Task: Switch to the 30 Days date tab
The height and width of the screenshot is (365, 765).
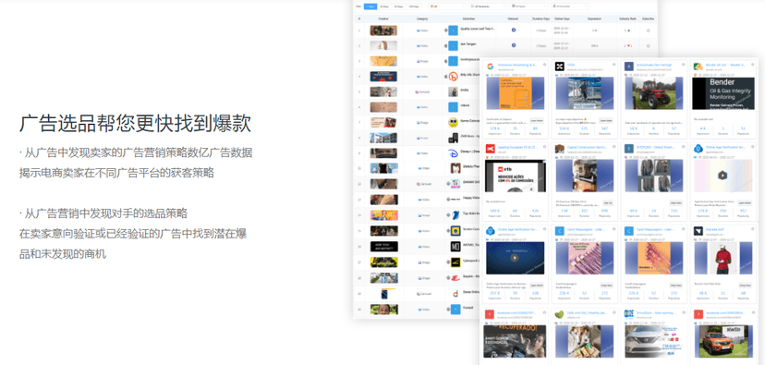Action: 384,6
